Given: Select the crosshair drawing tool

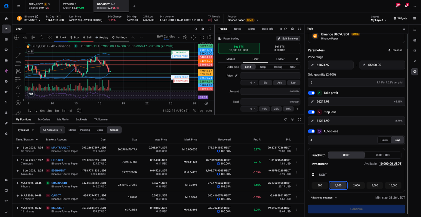Looking at the screenshot, I should coord(18,47).
